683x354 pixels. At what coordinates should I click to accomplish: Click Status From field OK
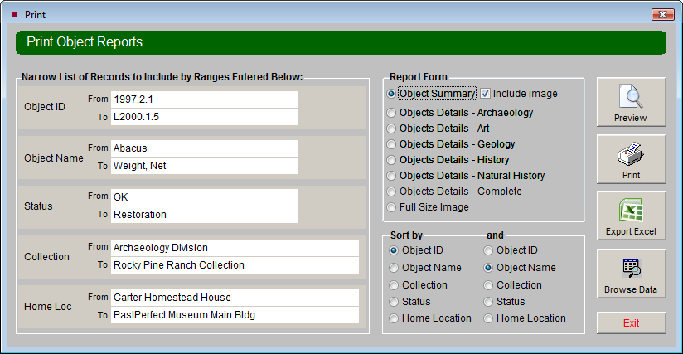pyautogui.click(x=205, y=196)
